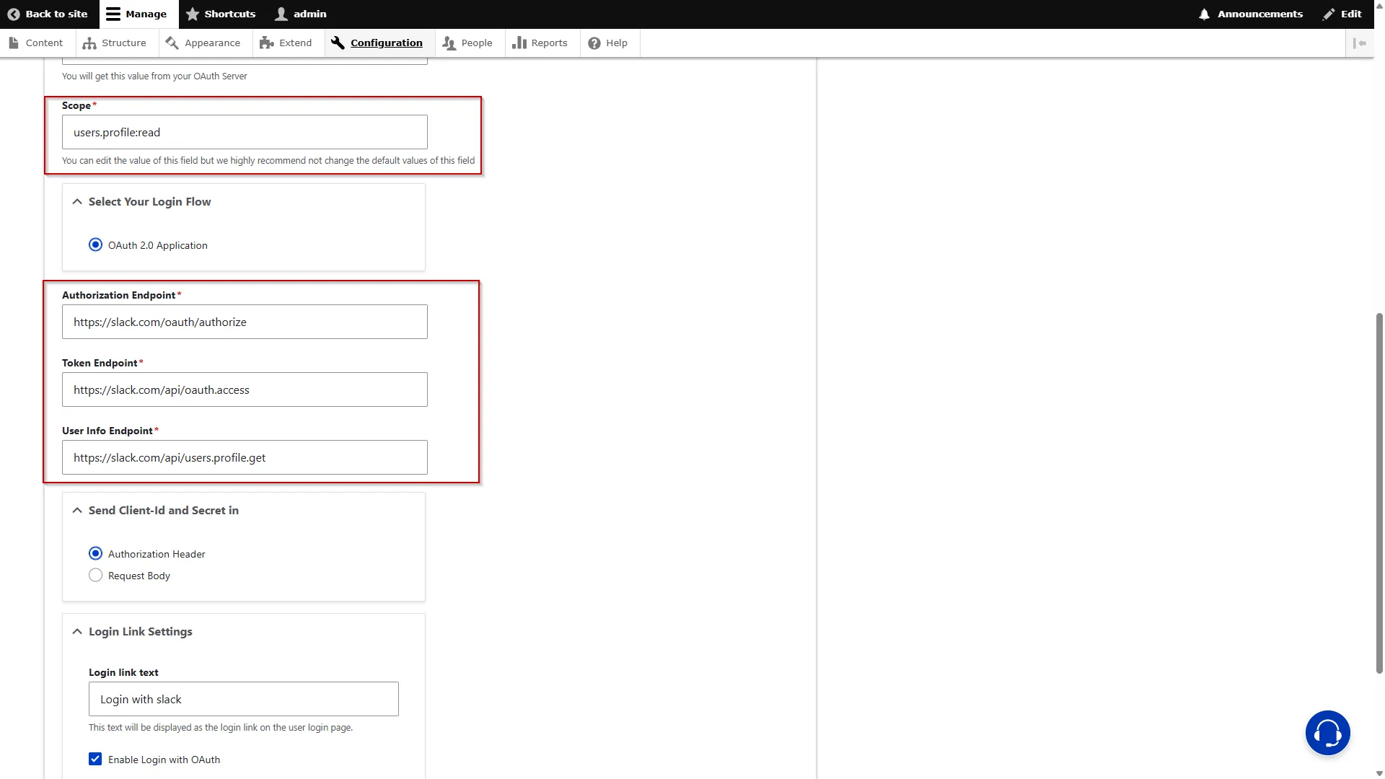The image size is (1385, 779).
Task: Click the Back to site arrow icon
Action: pos(13,14)
